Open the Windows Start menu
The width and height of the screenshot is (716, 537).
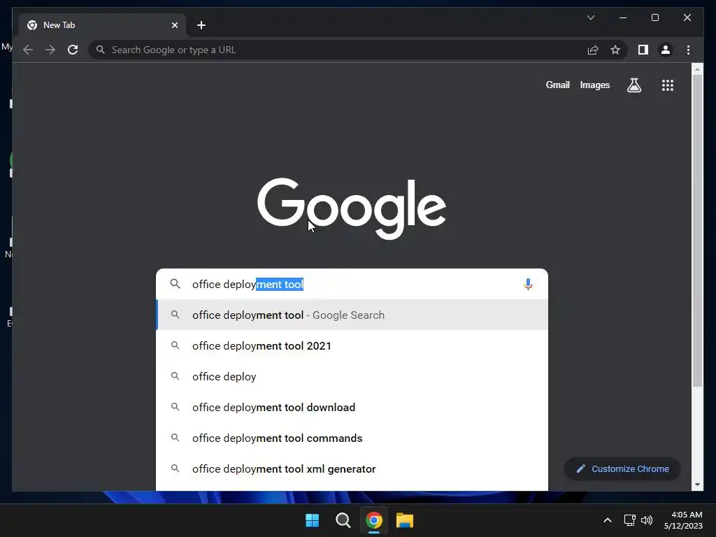pos(313,520)
